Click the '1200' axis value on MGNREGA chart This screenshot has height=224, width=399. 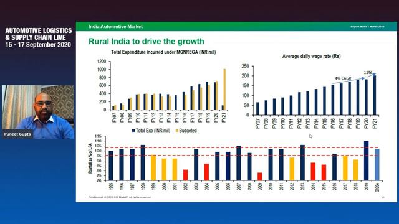click(102, 62)
